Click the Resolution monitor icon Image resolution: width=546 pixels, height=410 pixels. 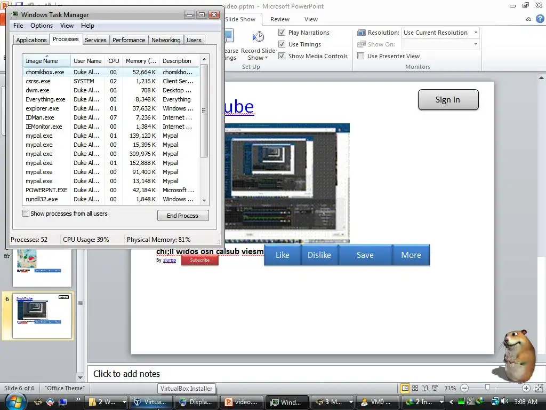pyautogui.click(x=361, y=33)
